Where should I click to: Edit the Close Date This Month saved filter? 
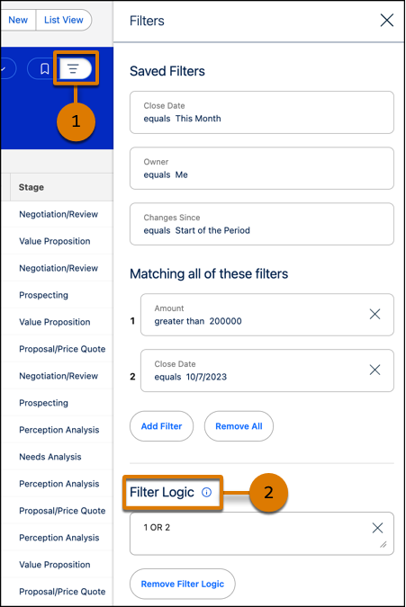point(262,112)
